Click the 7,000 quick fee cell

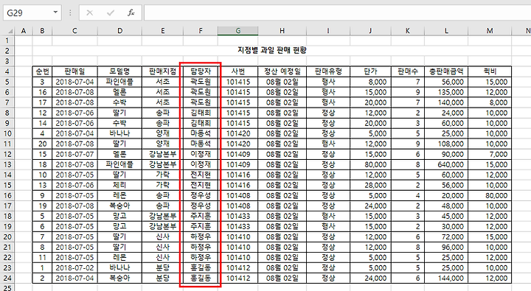[x=490, y=154]
